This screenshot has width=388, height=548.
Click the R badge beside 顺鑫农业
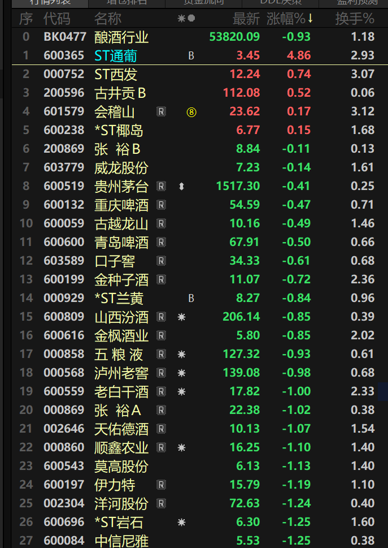[x=161, y=447]
